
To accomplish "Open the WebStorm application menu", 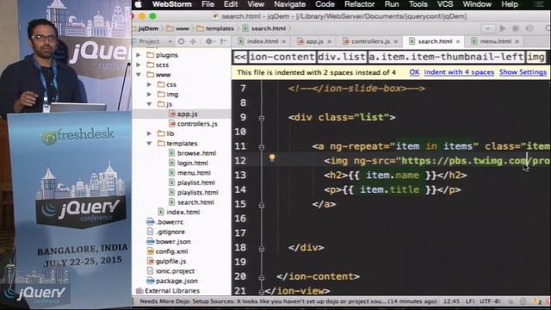I will (172, 4).
